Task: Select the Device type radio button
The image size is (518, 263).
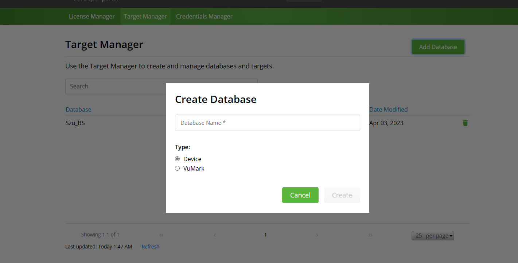Action: (x=178, y=159)
